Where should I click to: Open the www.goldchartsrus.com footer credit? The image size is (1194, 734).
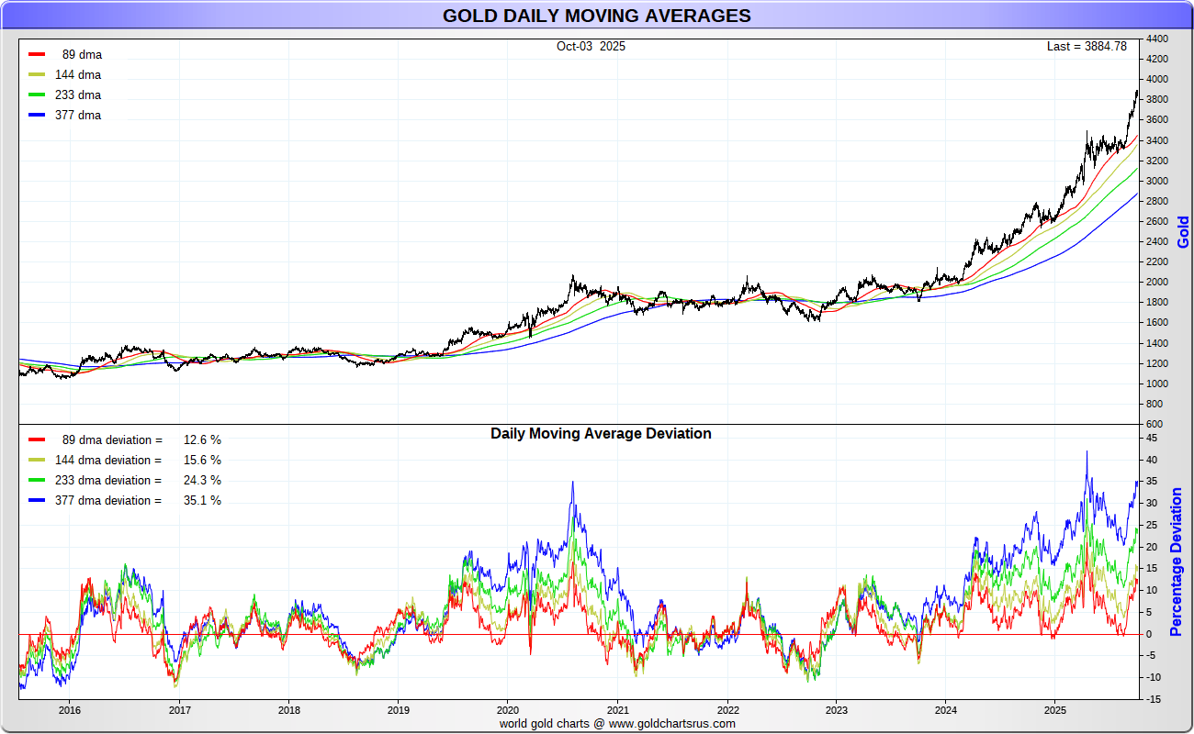click(672, 723)
